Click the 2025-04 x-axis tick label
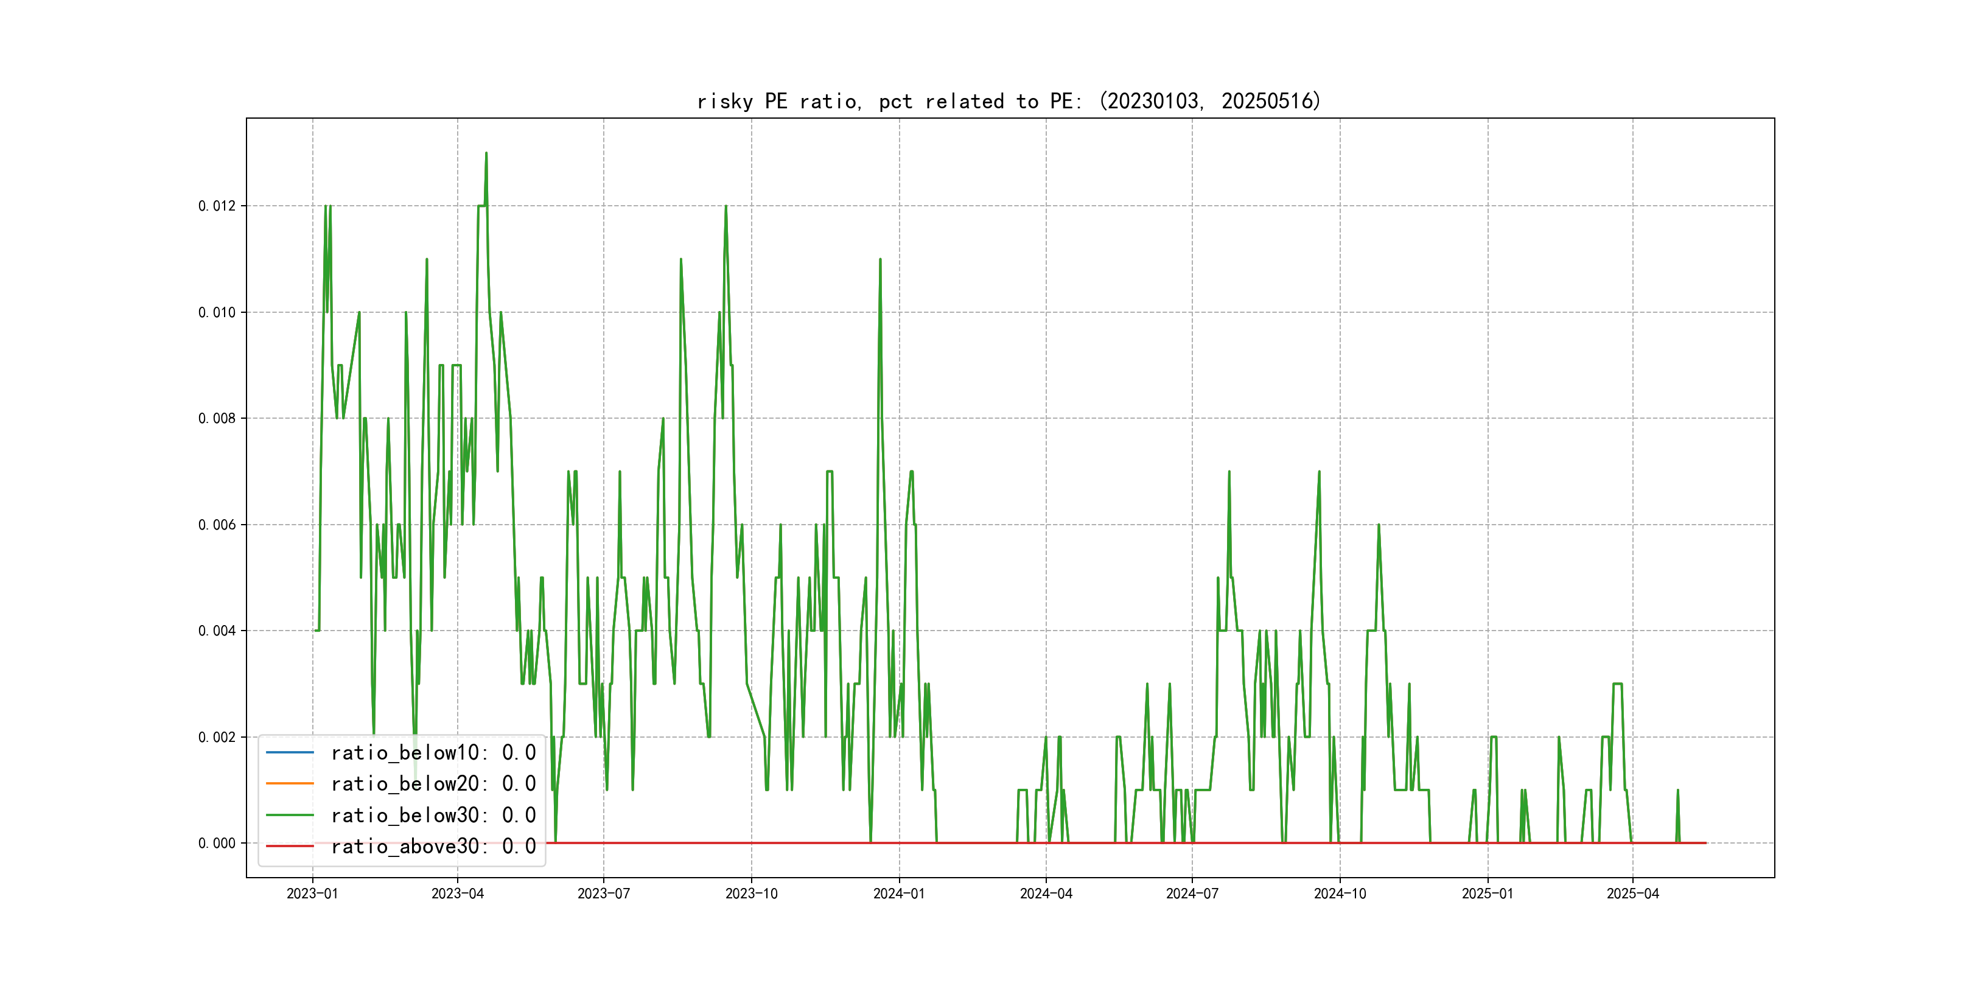Viewport: 1972px width, 986px height. click(1632, 893)
